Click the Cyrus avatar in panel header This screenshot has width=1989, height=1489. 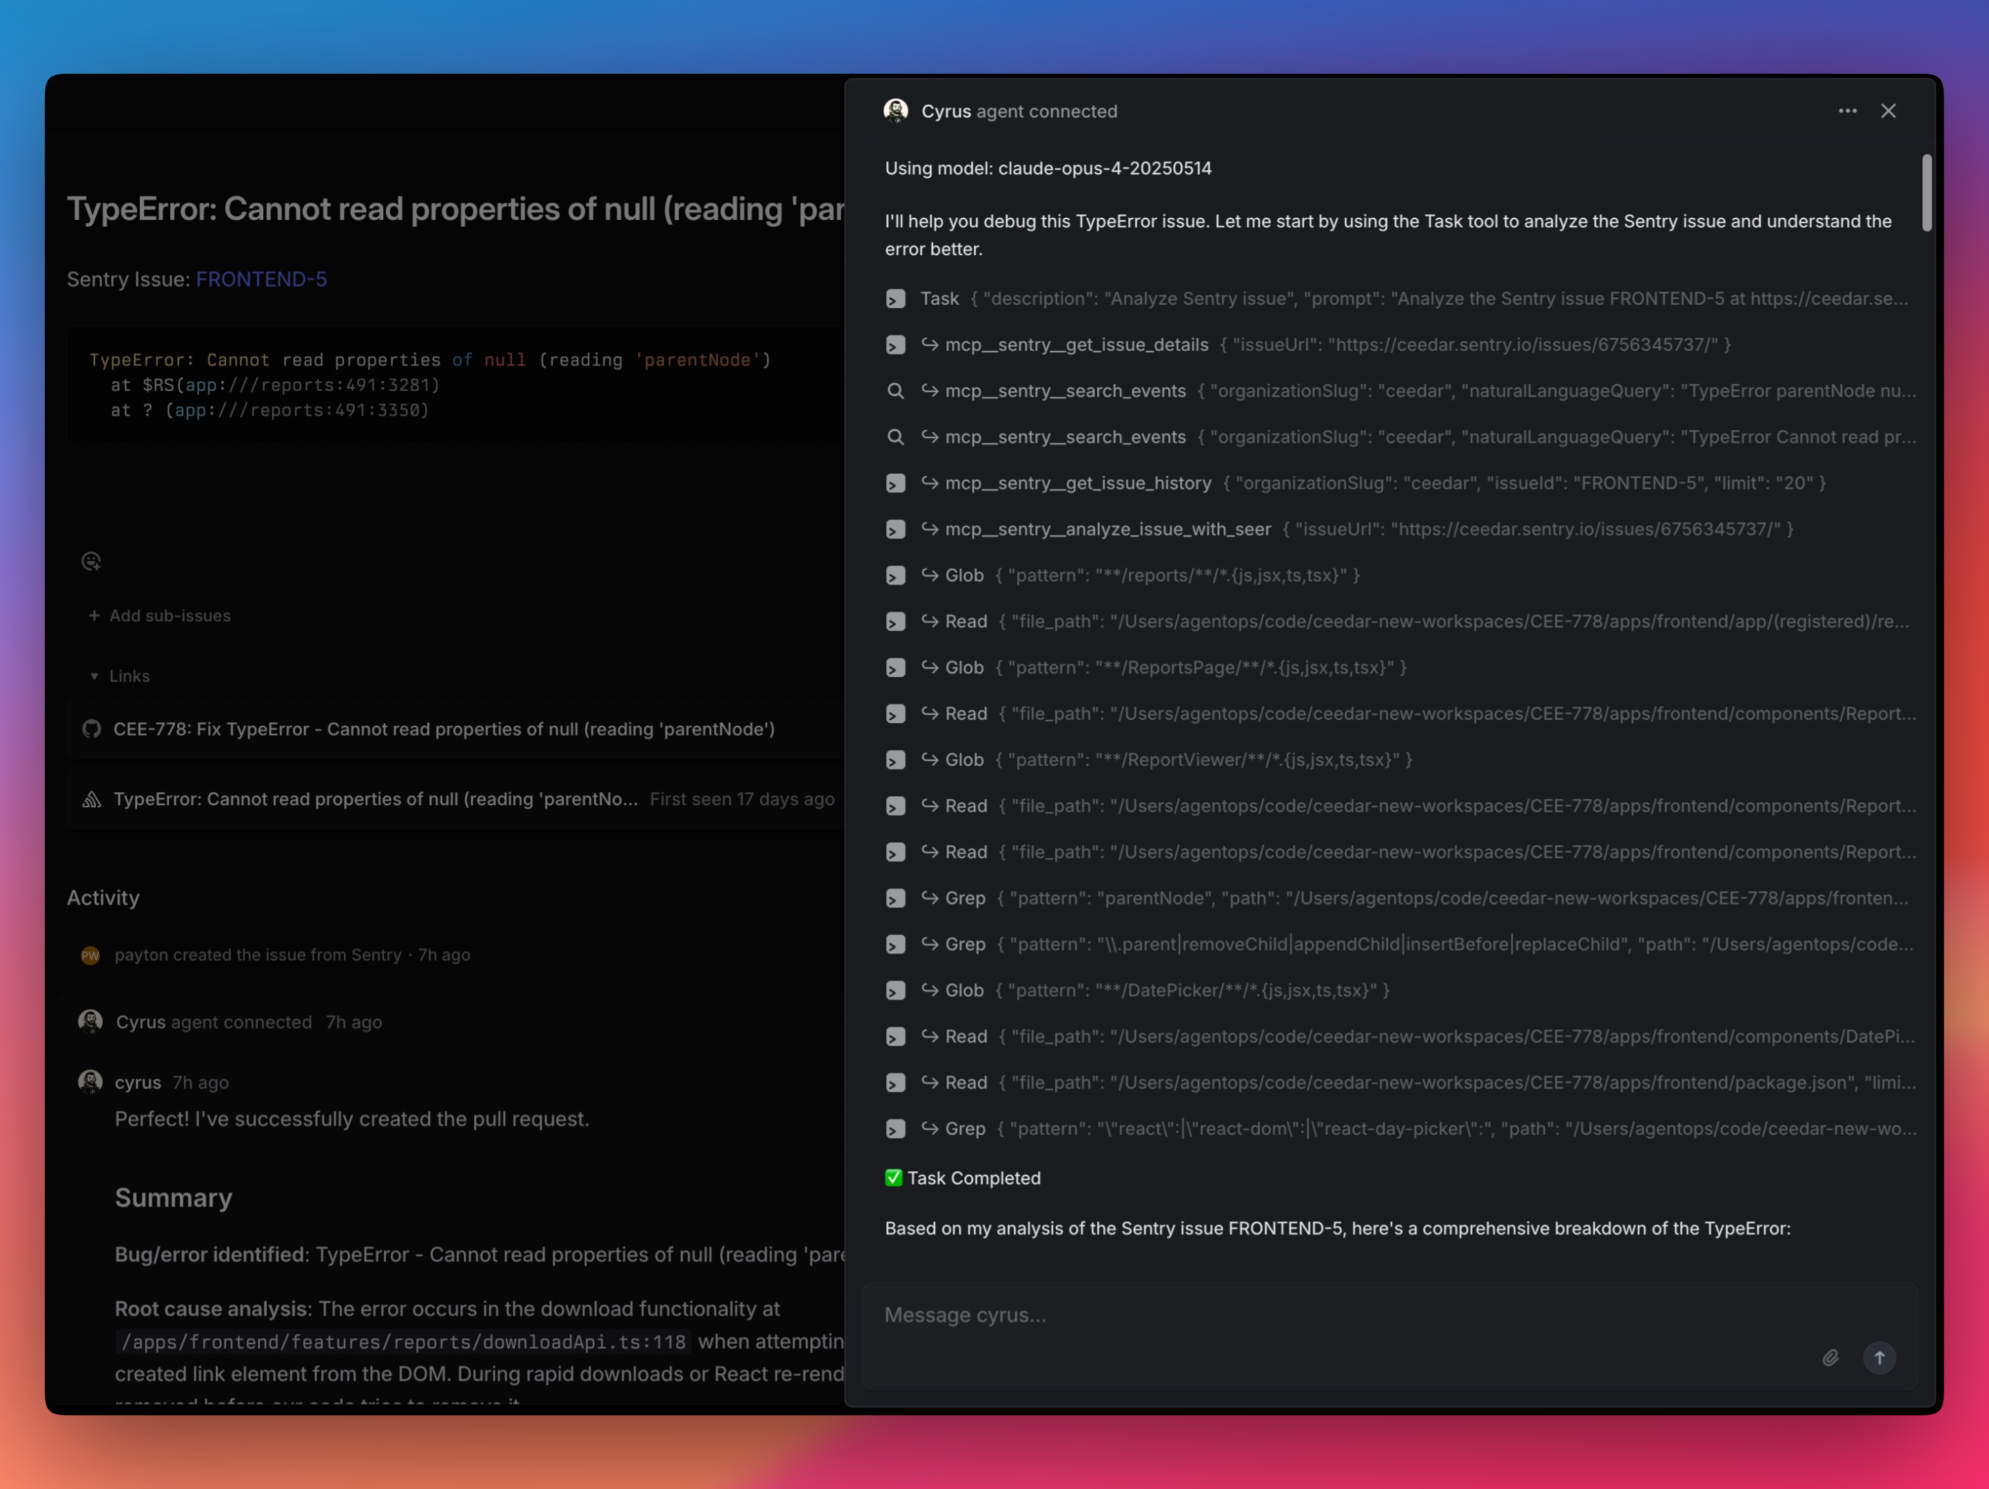pyautogui.click(x=895, y=110)
